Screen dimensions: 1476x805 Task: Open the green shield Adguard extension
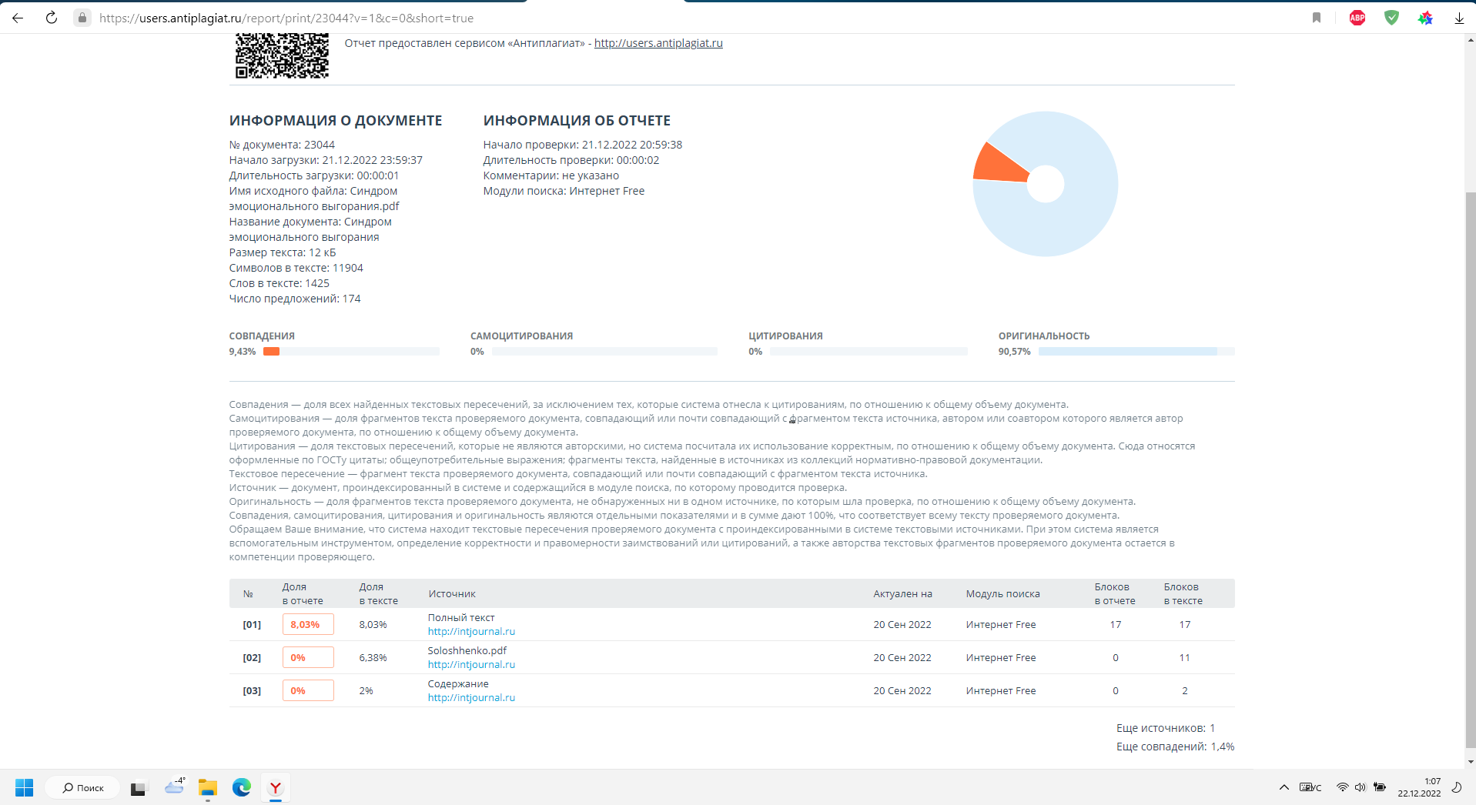point(1391,18)
